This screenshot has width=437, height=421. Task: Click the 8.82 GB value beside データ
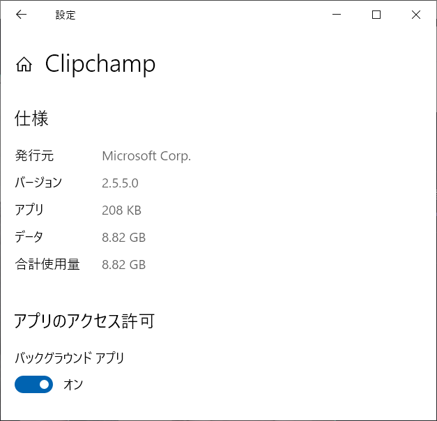coord(124,238)
